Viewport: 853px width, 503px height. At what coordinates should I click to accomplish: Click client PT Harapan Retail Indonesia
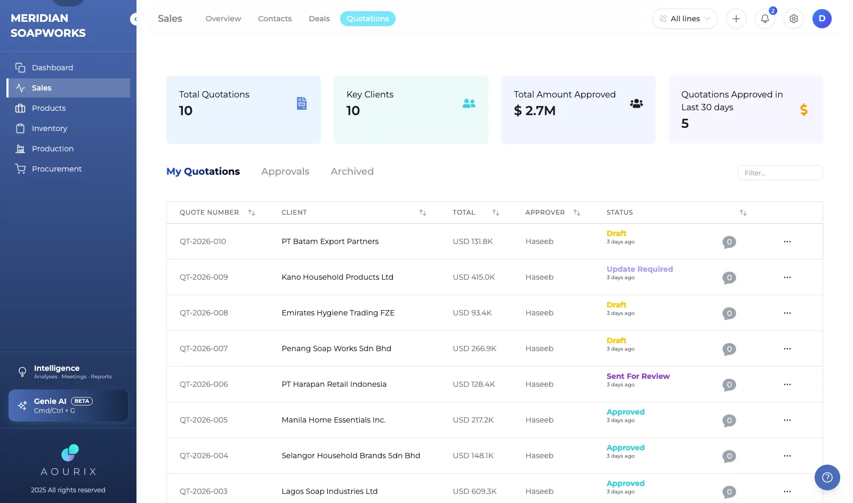(334, 384)
